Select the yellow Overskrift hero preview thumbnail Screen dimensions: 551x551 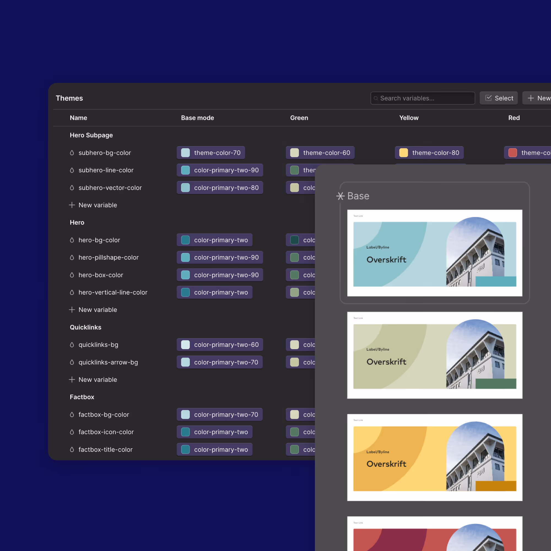pos(435,457)
